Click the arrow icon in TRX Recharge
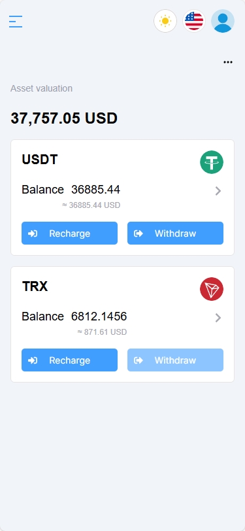This screenshot has height=531, width=245. 33,360
